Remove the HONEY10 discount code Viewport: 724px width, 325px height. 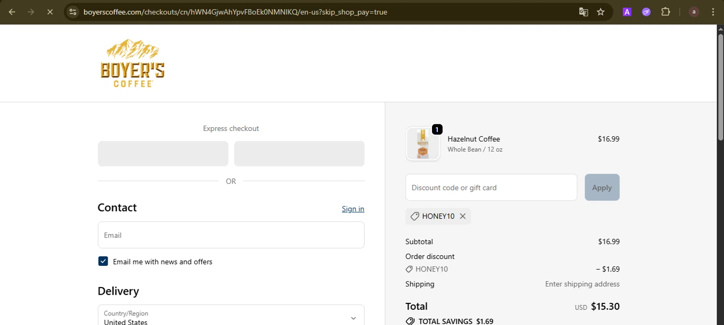point(462,216)
